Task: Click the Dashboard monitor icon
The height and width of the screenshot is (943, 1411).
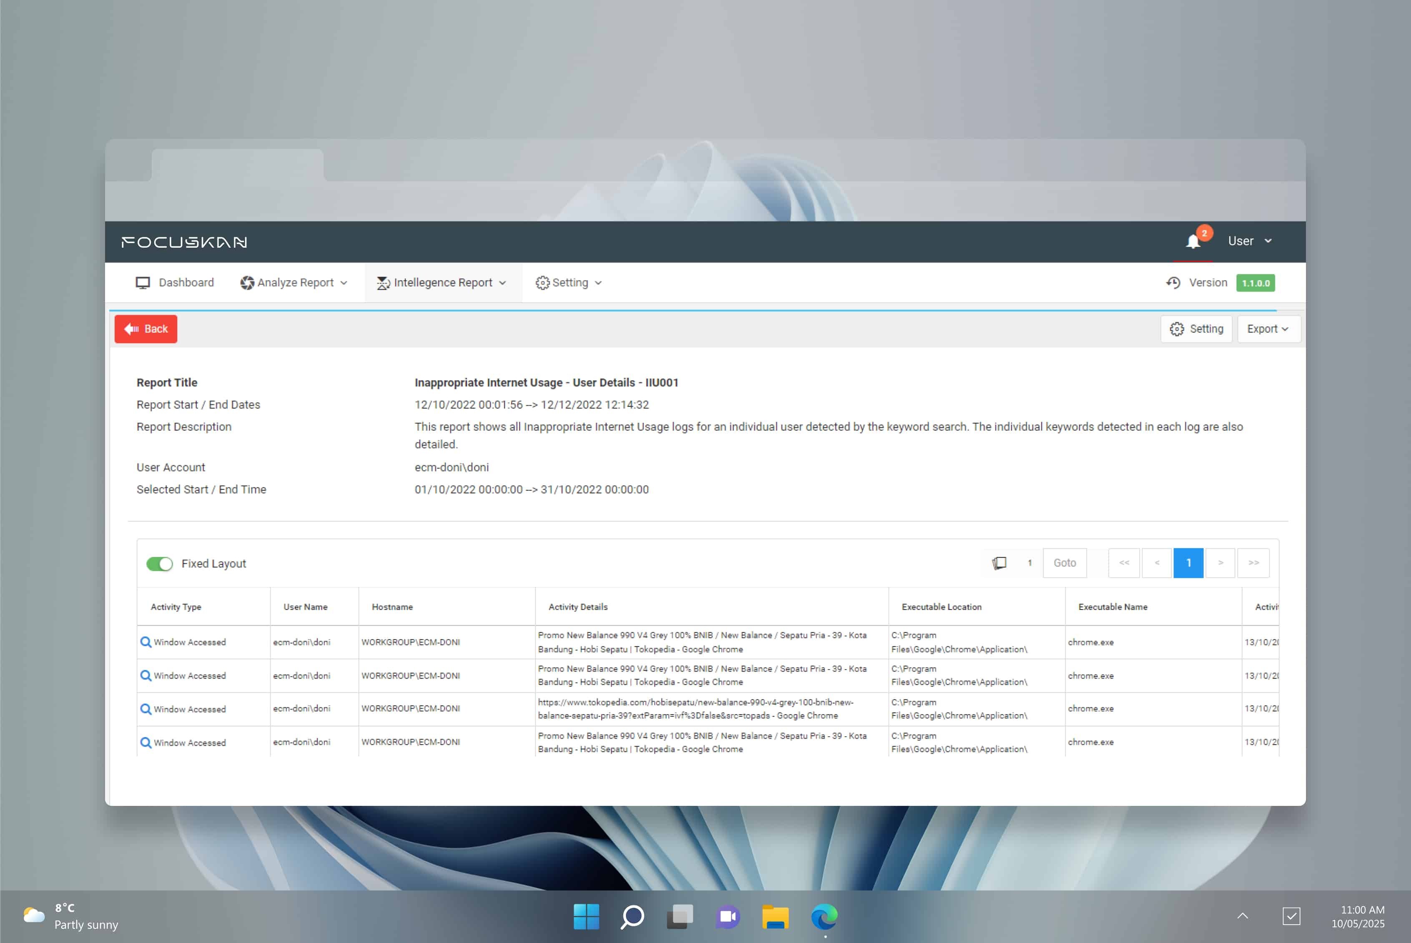Action: click(x=143, y=283)
